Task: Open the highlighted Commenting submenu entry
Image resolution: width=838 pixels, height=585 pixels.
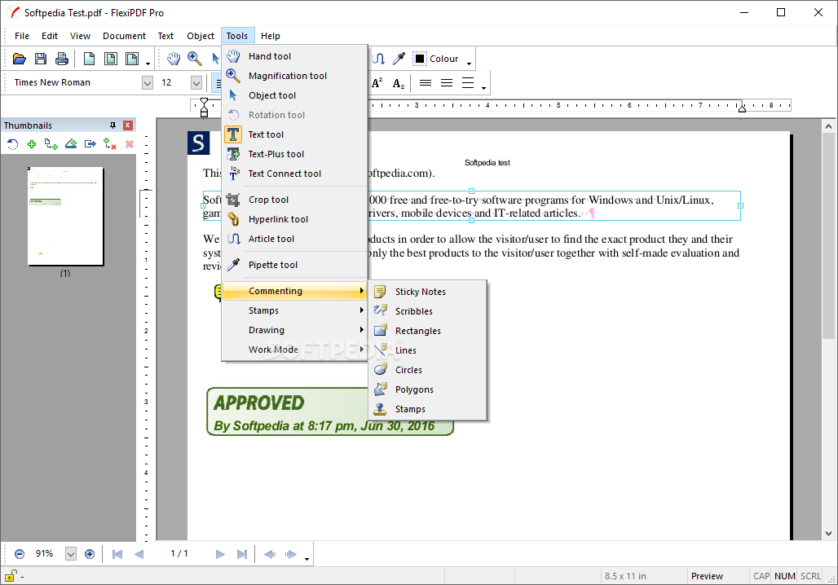Action: (294, 291)
